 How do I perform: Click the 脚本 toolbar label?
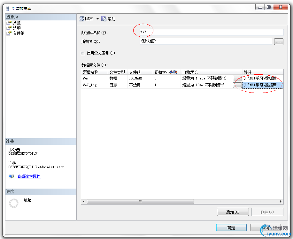click(x=89, y=19)
